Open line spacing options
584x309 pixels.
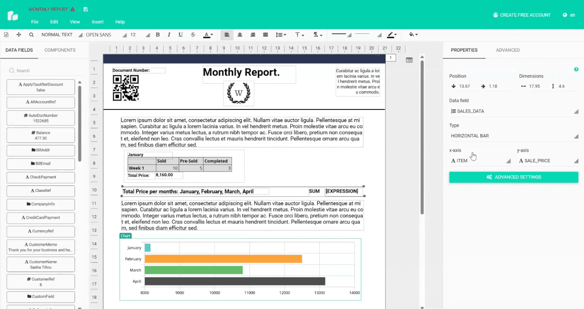[x=281, y=35]
